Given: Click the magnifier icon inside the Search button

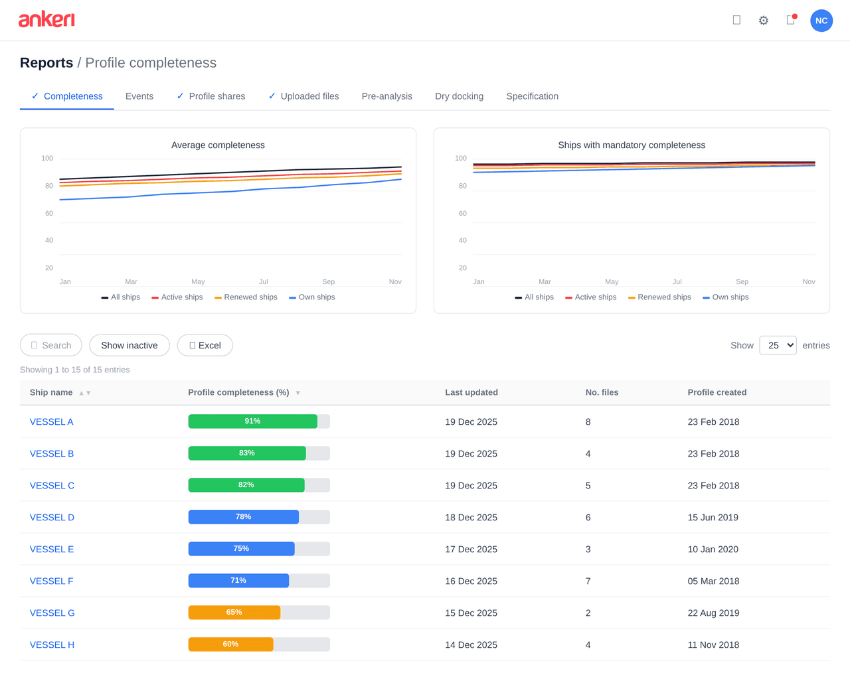Looking at the screenshot, I should (34, 345).
